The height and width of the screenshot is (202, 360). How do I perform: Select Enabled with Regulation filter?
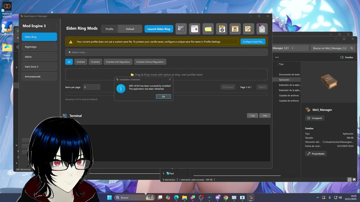pos(118,62)
